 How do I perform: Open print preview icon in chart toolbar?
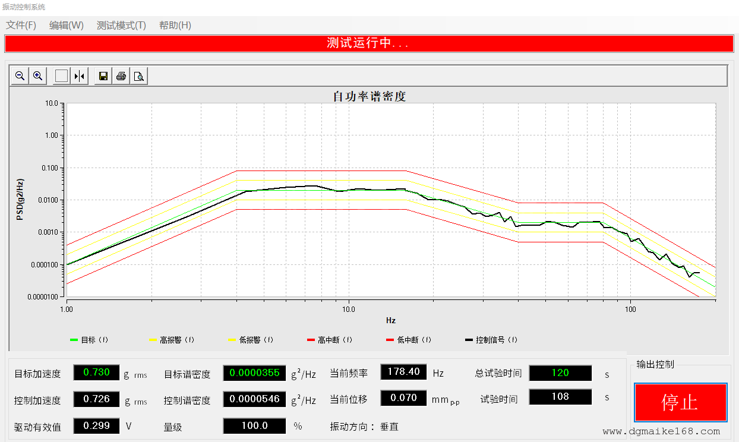point(139,76)
